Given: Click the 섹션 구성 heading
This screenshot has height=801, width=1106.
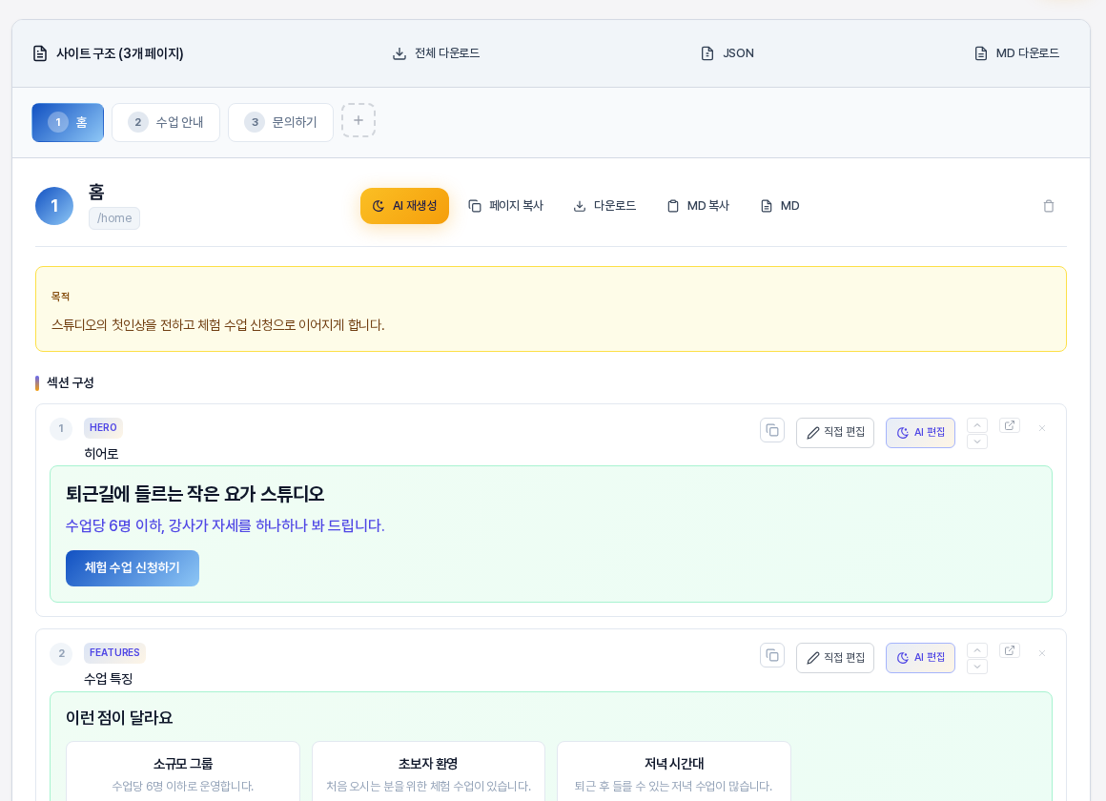Looking at the screenshot, I should (x=70, y=383).
